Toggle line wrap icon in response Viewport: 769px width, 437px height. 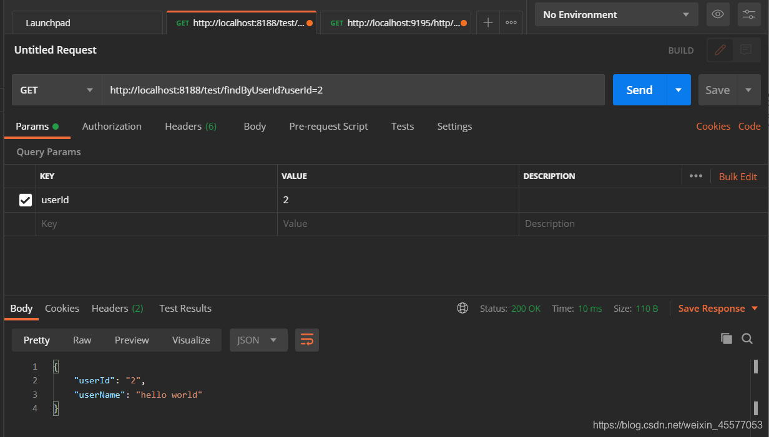(307, 340)
